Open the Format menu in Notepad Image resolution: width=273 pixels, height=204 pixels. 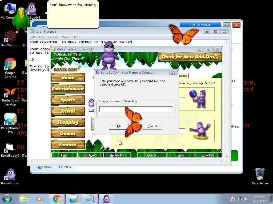[x=53, y=37]
